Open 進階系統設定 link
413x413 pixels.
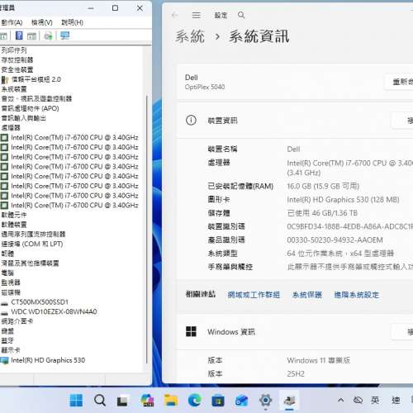[357, 295]
